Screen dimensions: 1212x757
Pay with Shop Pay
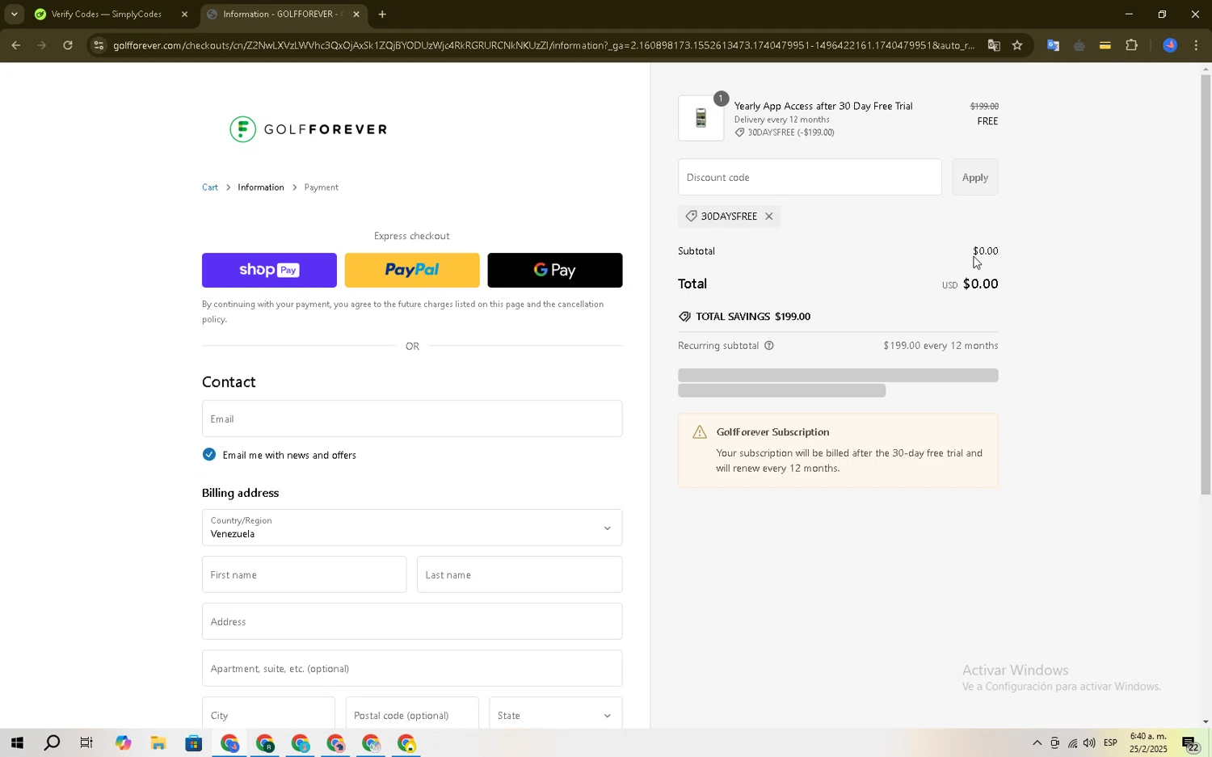[269, 271]
